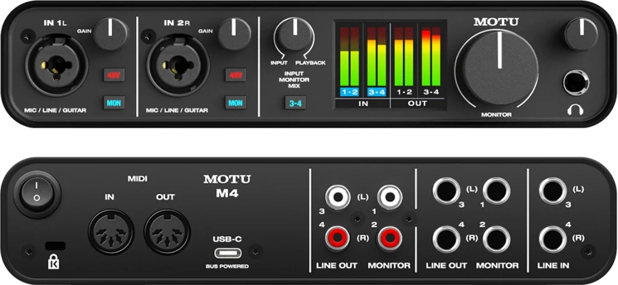Click the headphones symbol below the jack

tap(575, 111)
